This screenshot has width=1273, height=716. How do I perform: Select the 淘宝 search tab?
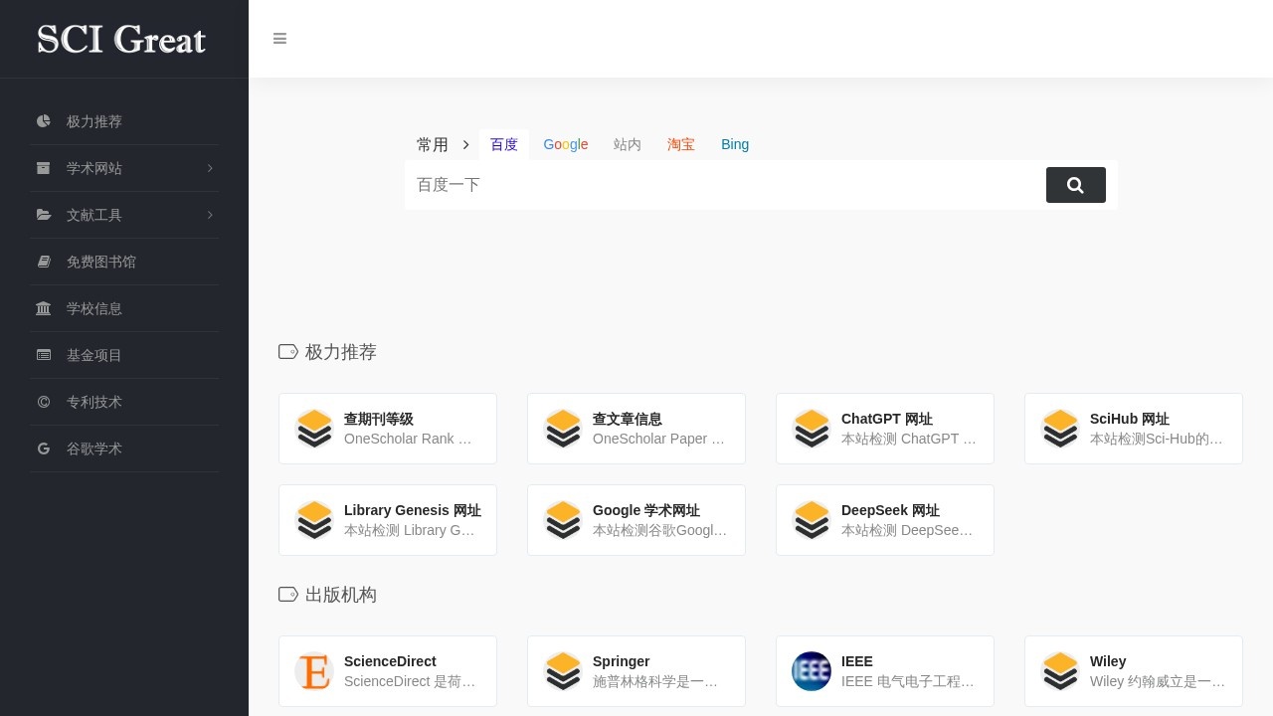pos(681,144)
